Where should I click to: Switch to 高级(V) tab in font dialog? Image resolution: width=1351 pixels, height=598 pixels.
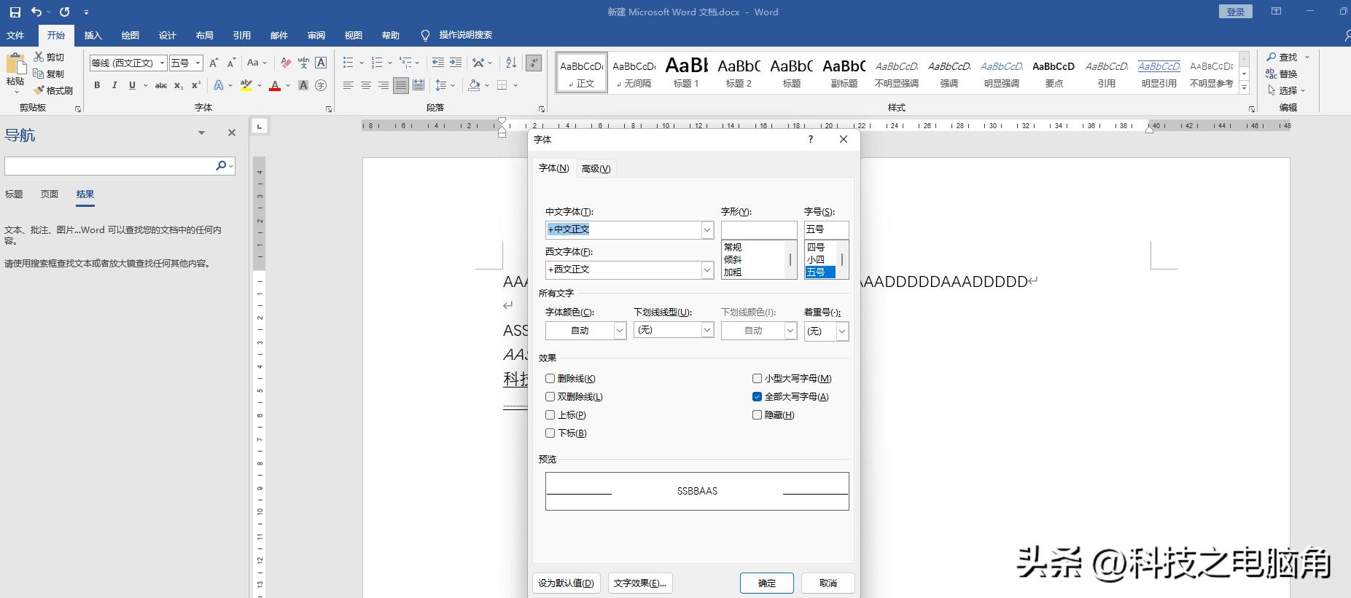point(596,168)
